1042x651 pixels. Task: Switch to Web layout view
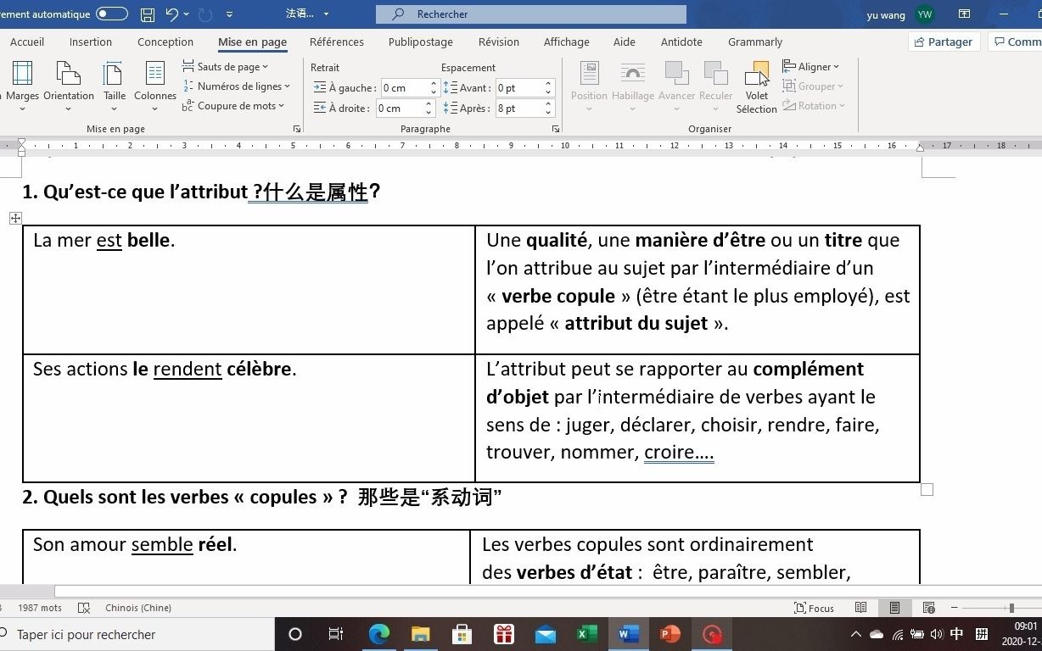tap(928, 607)
